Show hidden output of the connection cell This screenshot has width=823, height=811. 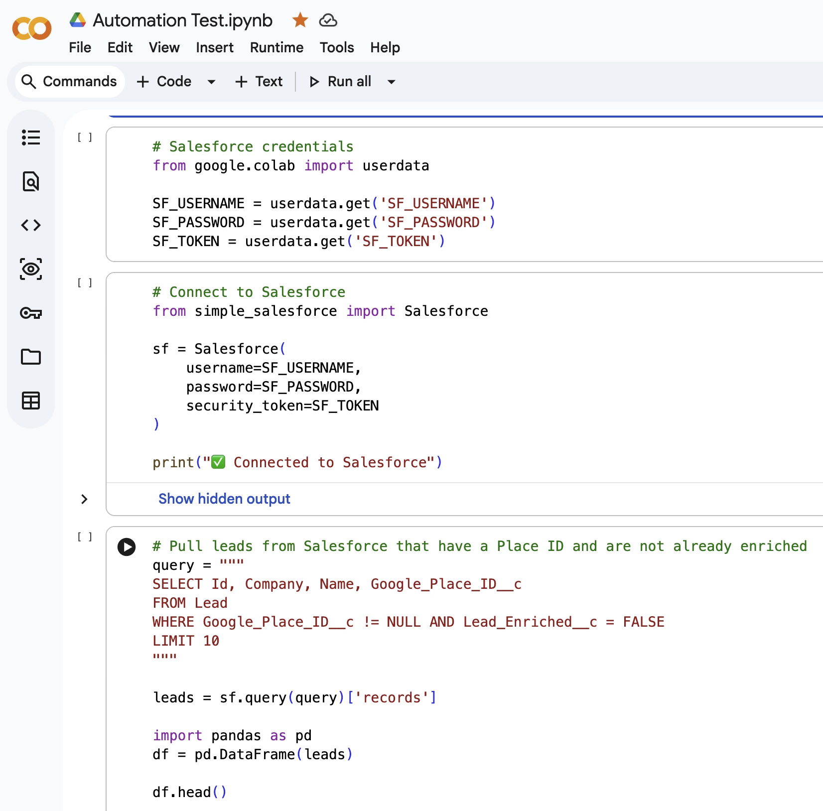tap(224, 499)
